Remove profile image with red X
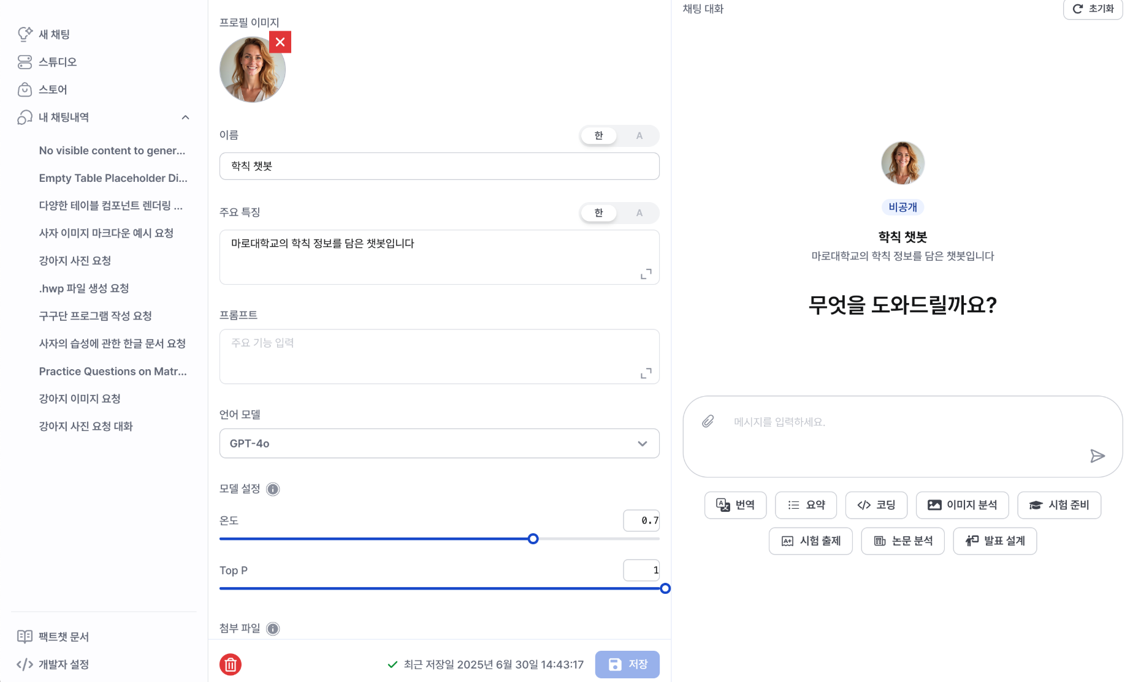 pyautogui.click(x=280, y=42)
